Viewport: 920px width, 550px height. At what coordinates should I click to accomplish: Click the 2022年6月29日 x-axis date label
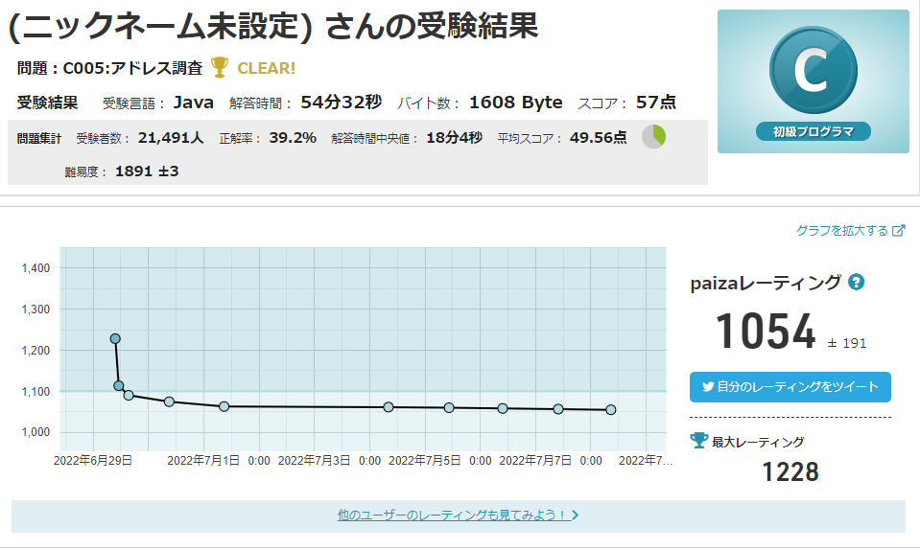click(95, 461)
